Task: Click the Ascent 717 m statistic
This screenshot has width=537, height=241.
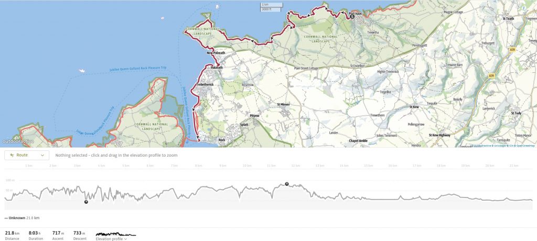Action: click(58, 235)
